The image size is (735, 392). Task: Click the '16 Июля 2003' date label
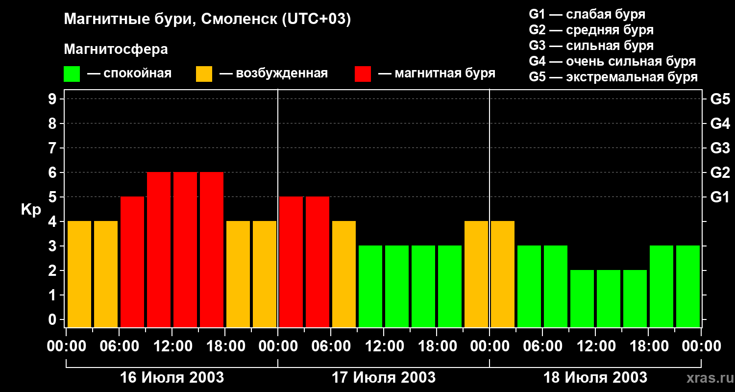click(x=172, y=378)
